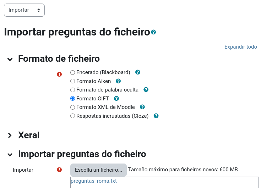Click the Expandir todo link
This screenshot has height=188, width=261.
tap(240, 47)
